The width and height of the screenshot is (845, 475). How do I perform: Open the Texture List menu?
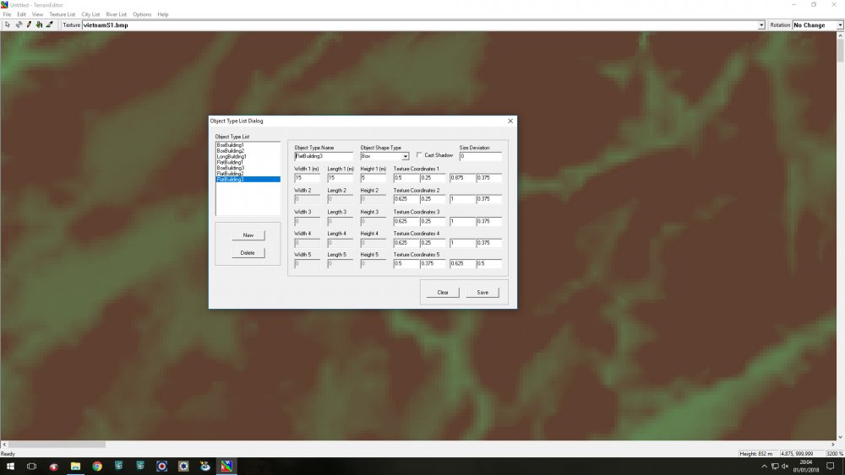62,14
